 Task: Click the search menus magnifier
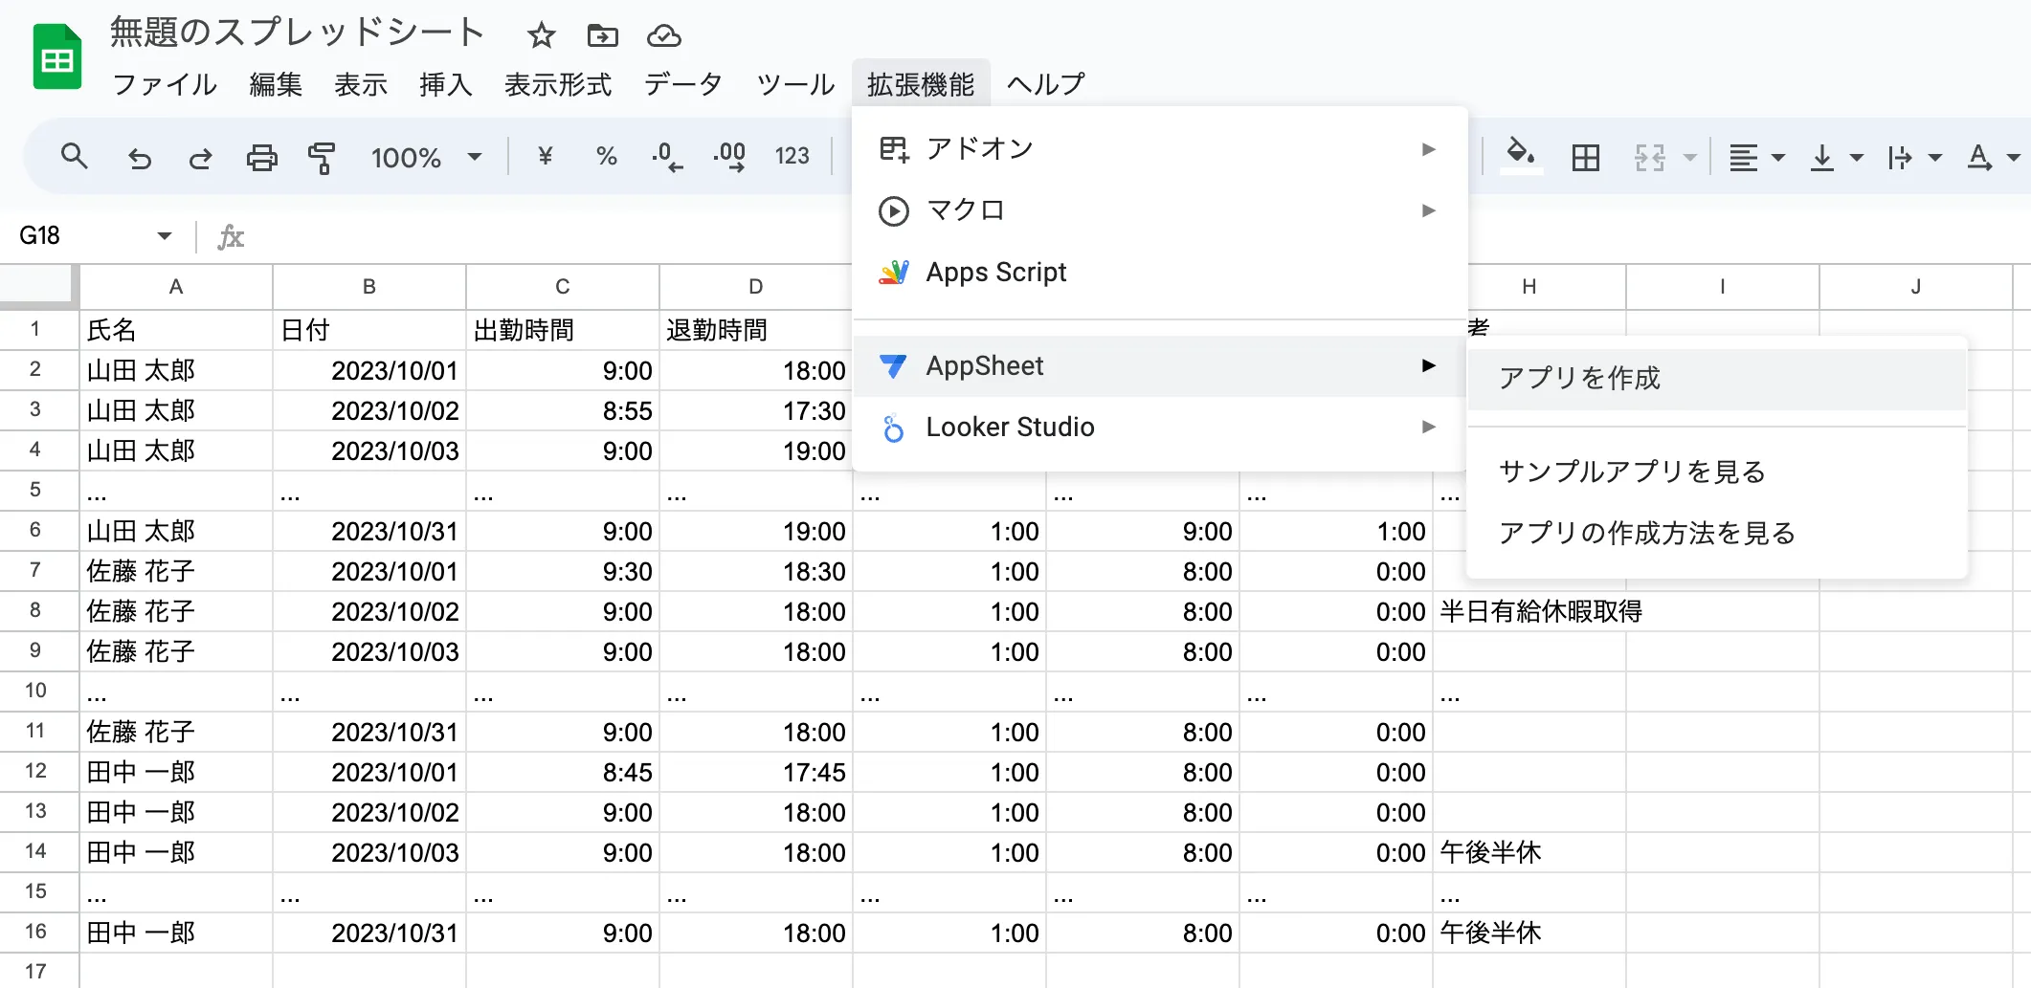[x=74, y=157]
